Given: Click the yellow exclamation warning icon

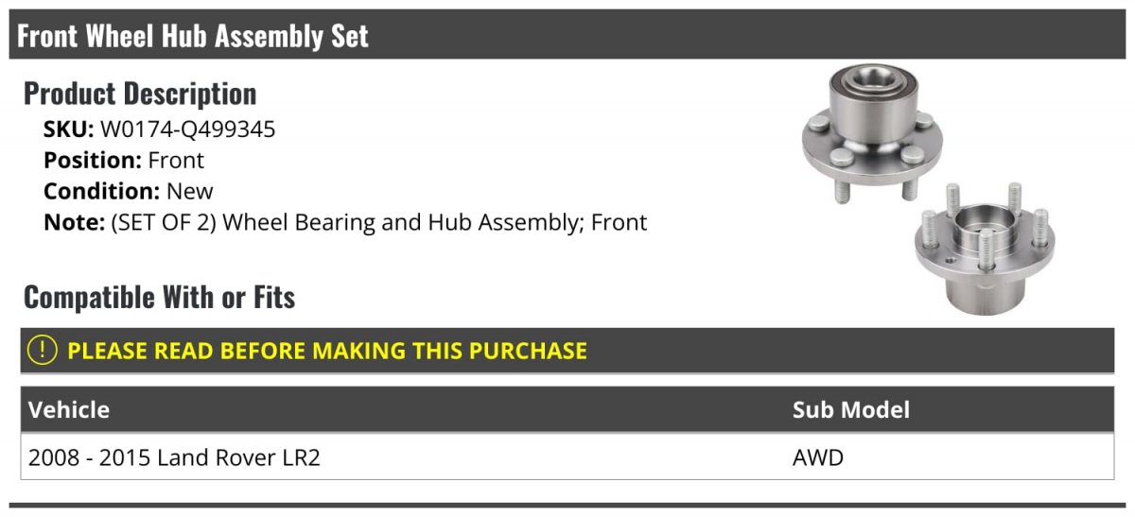Looking at the screenshot, I should 42,351.
